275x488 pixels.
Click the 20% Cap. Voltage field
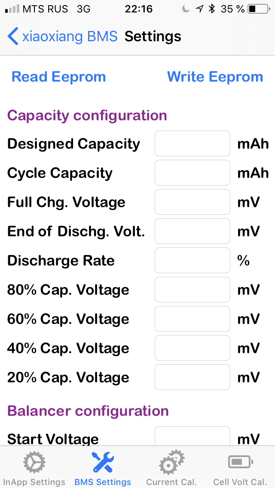point(192,377)
